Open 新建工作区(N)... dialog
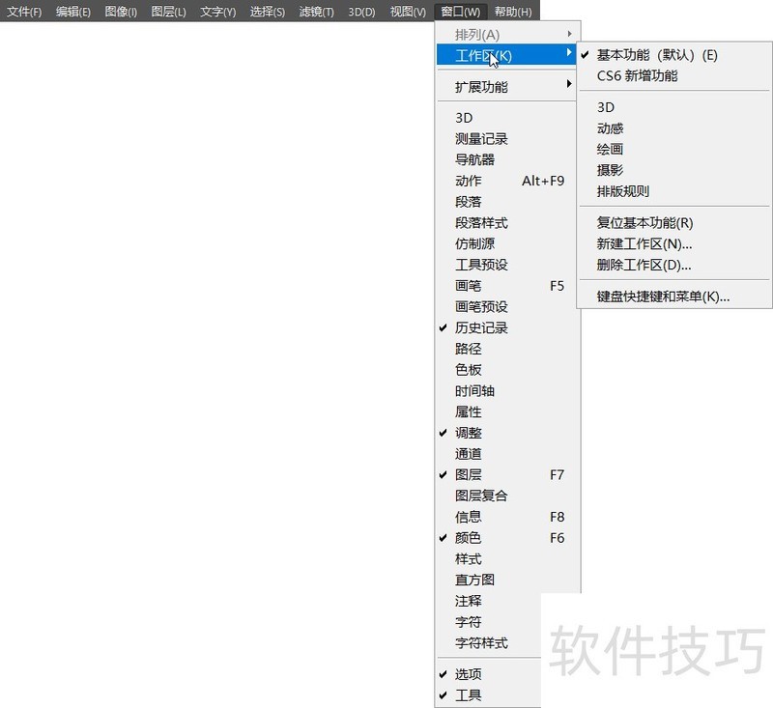 [644, 243]
